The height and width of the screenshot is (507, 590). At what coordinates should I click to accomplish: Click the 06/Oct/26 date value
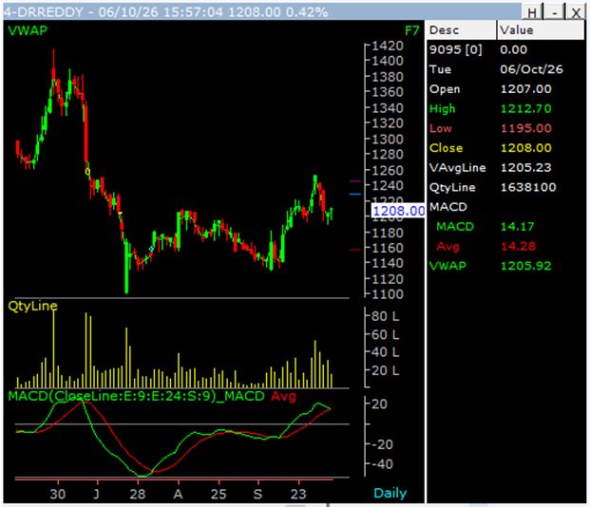[x=531, y=69]
